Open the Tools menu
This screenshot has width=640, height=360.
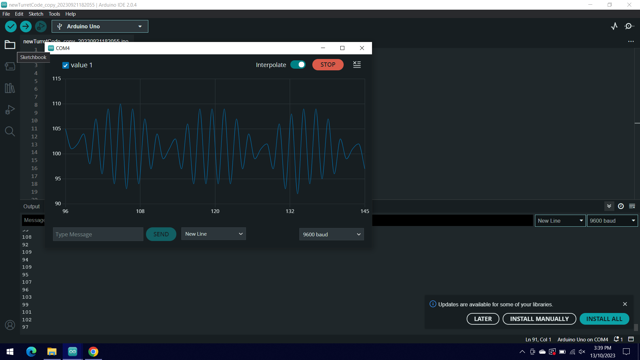coord(54,14)
